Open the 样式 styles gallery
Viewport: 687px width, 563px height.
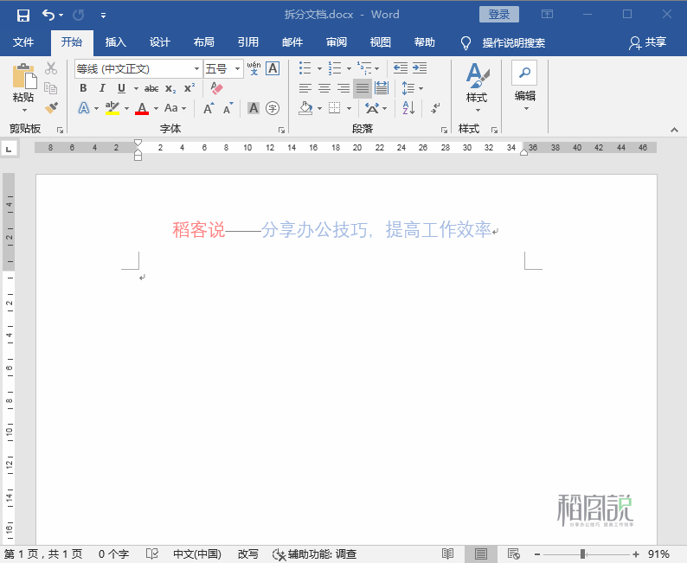point(477,86)
